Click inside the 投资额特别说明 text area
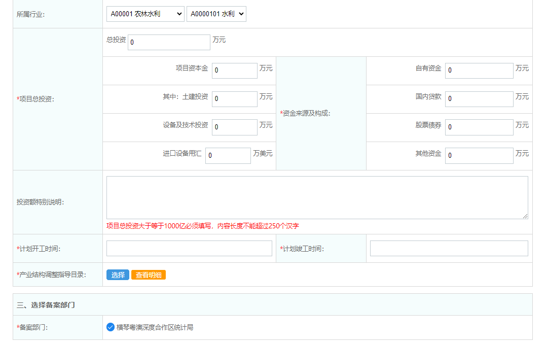This screenshot has height=343, width=546. point(317,198)
